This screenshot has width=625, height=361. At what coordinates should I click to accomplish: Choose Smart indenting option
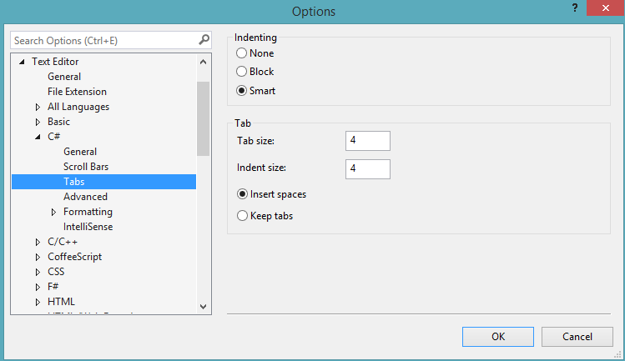coord(242,90)
